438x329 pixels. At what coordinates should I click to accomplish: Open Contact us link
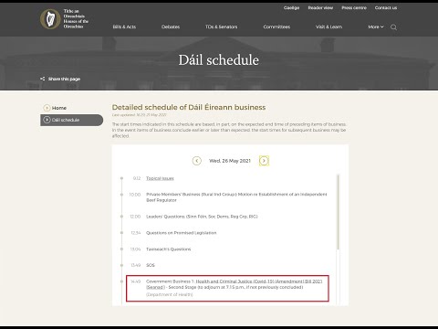point(386,8)
